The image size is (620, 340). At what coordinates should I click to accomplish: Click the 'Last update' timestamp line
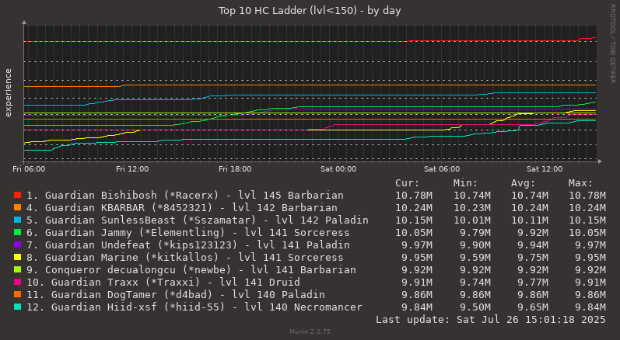[491, 320]
